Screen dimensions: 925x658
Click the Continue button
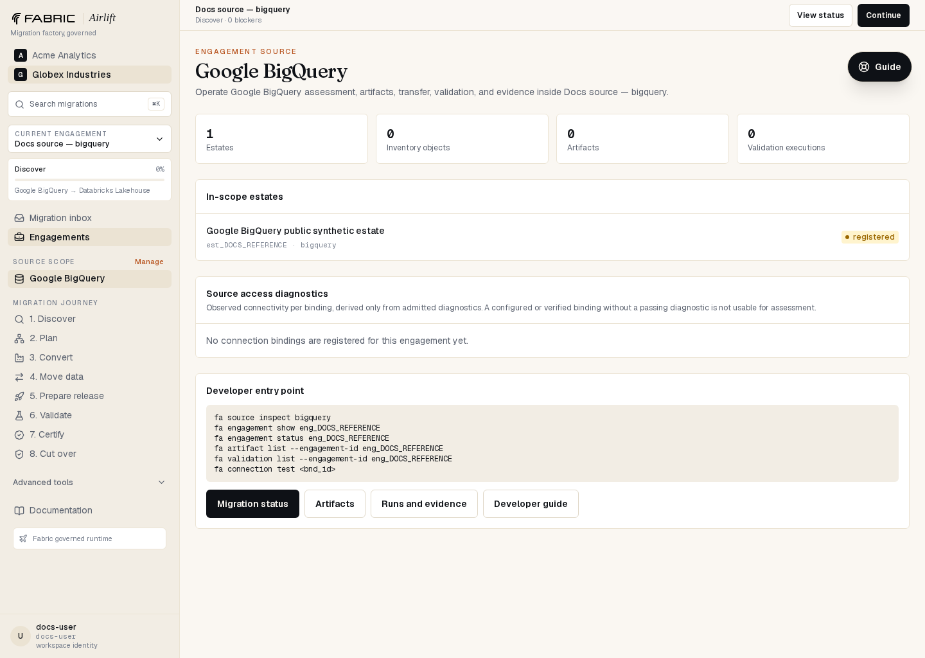tap(883, 15)
